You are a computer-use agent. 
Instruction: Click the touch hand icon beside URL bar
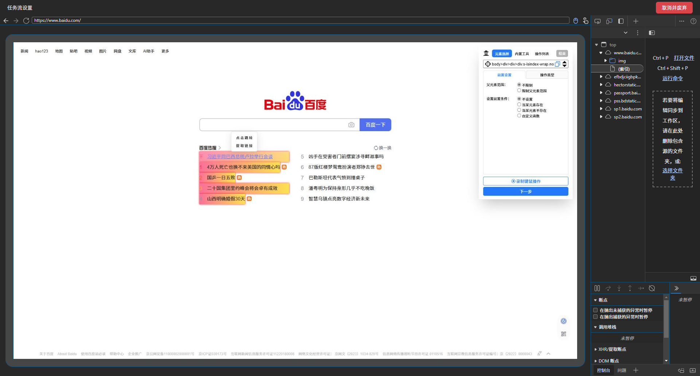pyautogui.click(x=586, y=21)
